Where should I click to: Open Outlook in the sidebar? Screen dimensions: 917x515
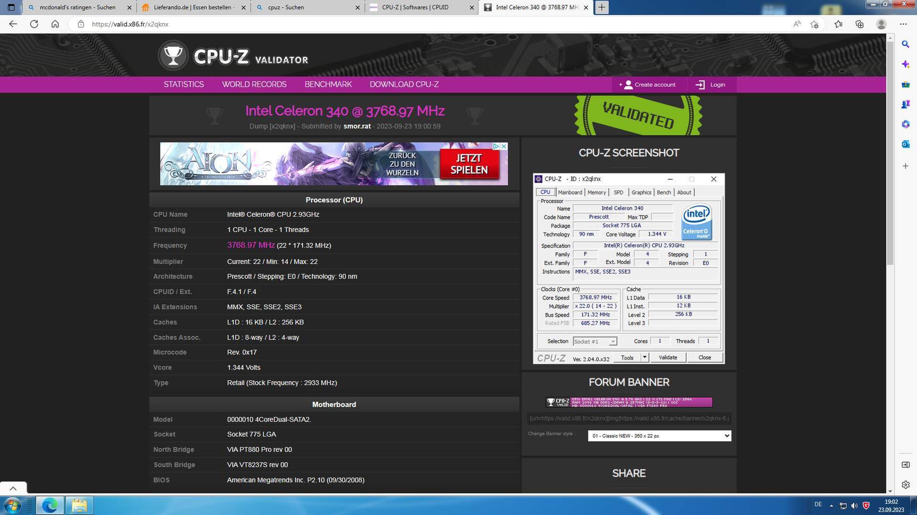point(906,144)
